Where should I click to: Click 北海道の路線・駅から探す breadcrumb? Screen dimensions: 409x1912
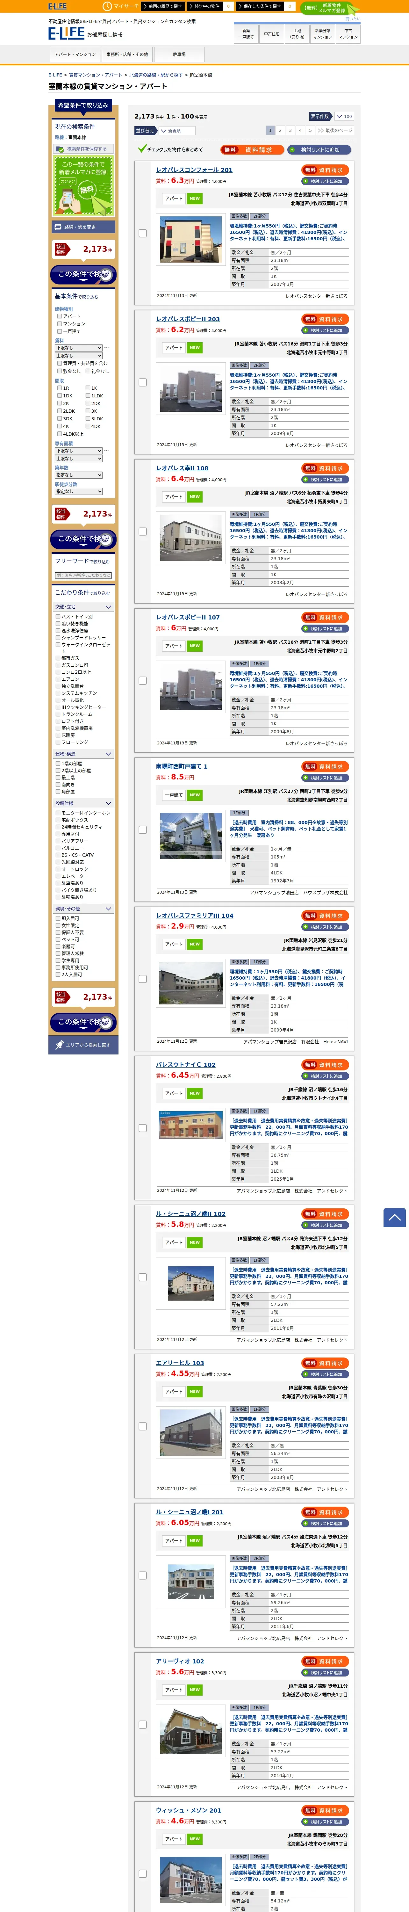(x=156, y=75)
